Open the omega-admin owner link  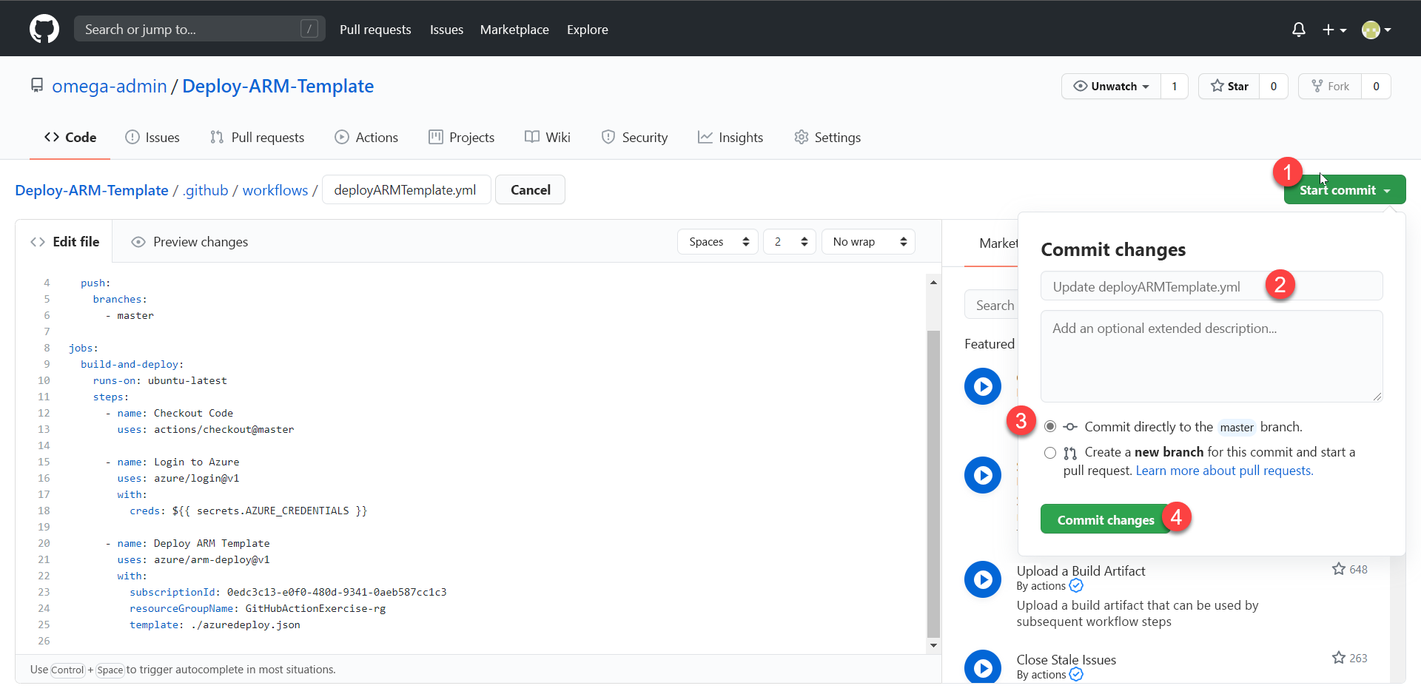(x=110, y=86)
